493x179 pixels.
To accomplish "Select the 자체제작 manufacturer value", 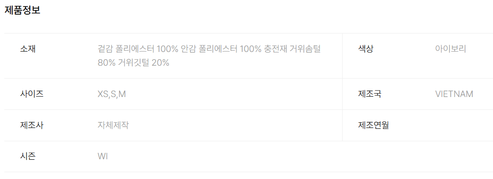I will [x=113, y=125].
